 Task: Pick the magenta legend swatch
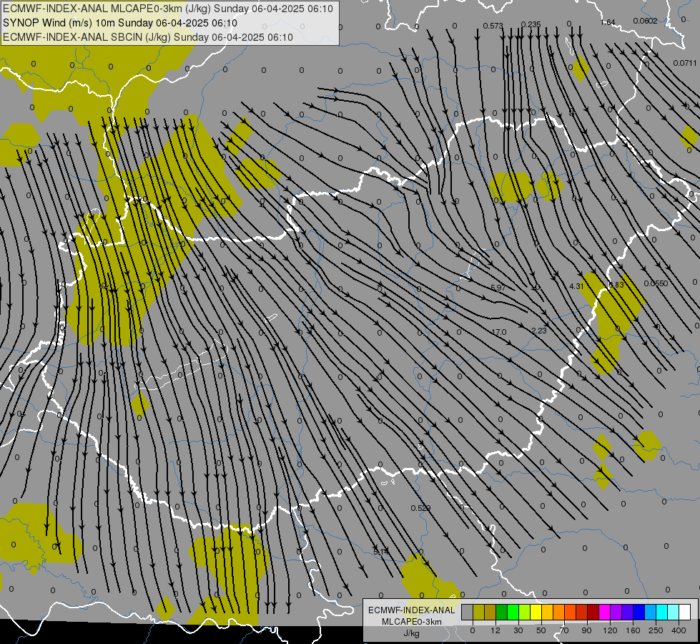click(605, 612)
